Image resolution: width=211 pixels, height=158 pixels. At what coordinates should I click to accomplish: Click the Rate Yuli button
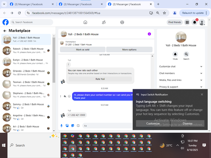click(100, 79)
